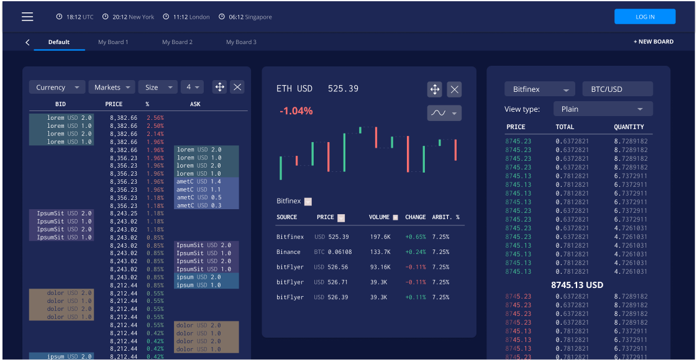
Task: Click the LOG IN button
Action: point(645,17)
